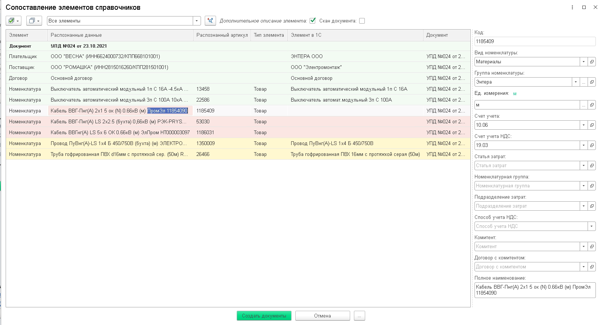The image size is (603, 325).
Task: Click the Элемент в 1С column header
Action: coord(355,35)
